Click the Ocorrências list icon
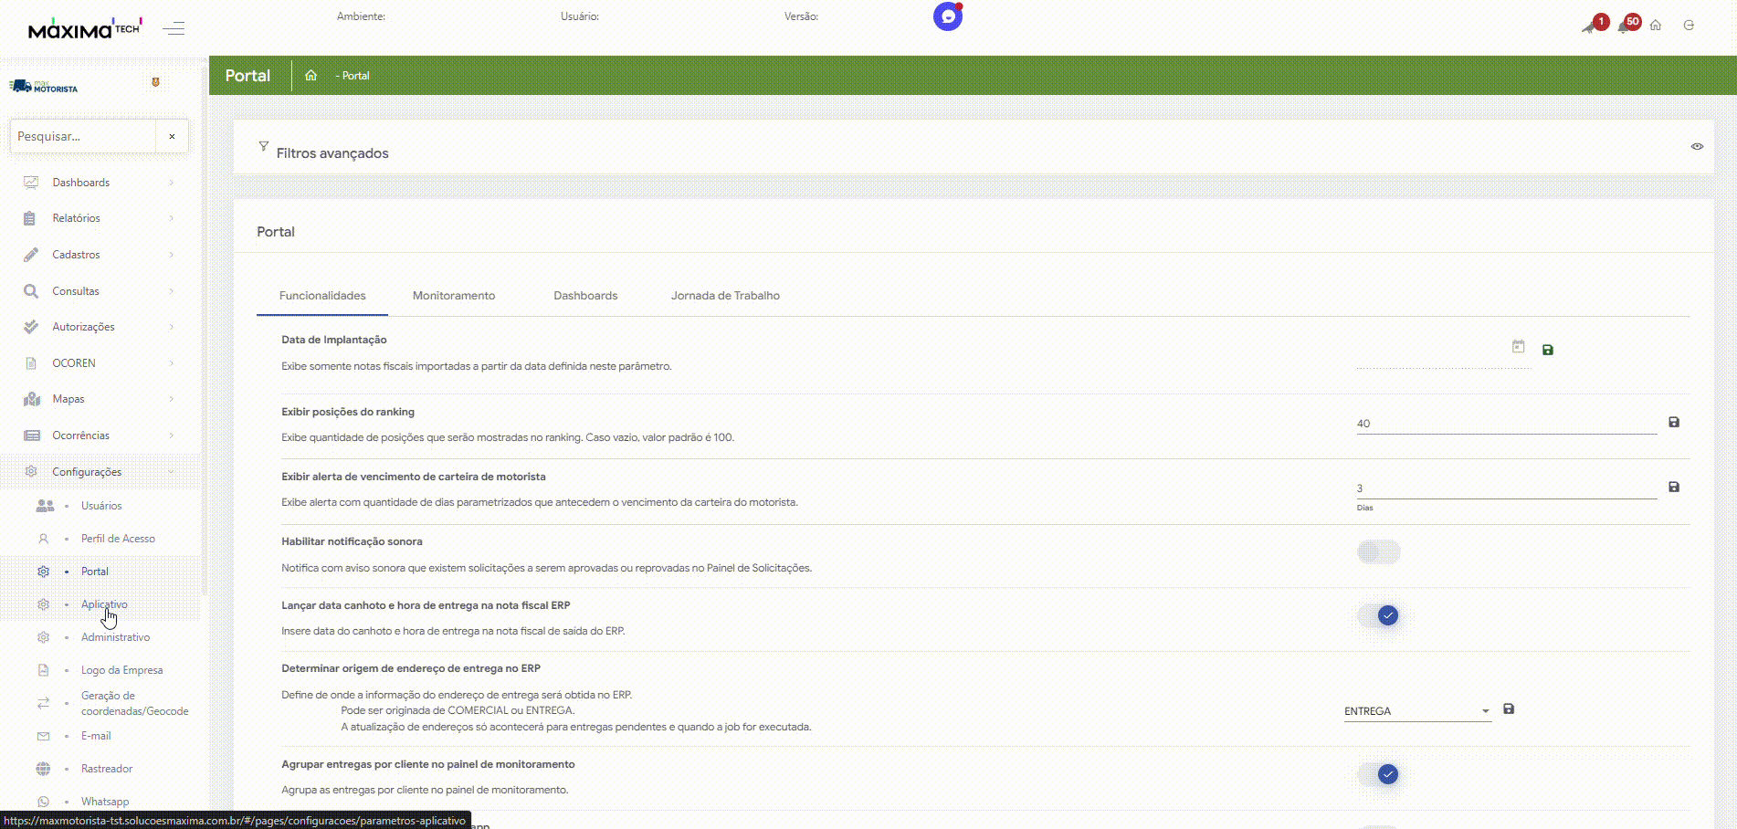Viewport: 1737px width, 829px height. 32,435
